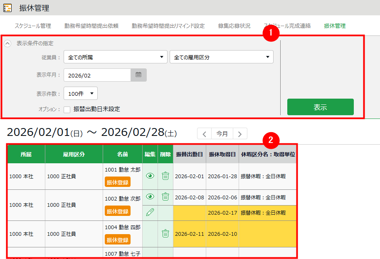Image resolution: width=380 pixels, height=259 pixels.
Task: Click the calendar icon beside the 表示年月 field
Action: (138, 75)
